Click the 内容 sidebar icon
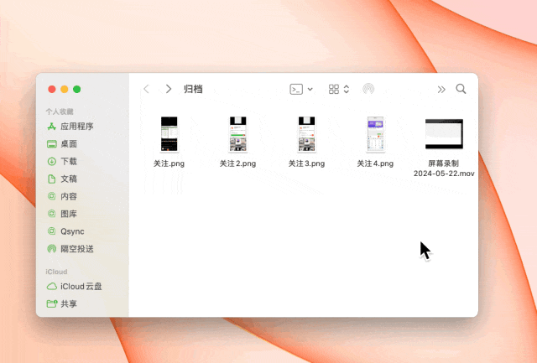This screenshot has width=537, height=363. click(51, 196)
